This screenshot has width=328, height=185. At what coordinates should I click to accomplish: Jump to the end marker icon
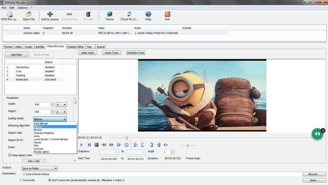(158, 145)
